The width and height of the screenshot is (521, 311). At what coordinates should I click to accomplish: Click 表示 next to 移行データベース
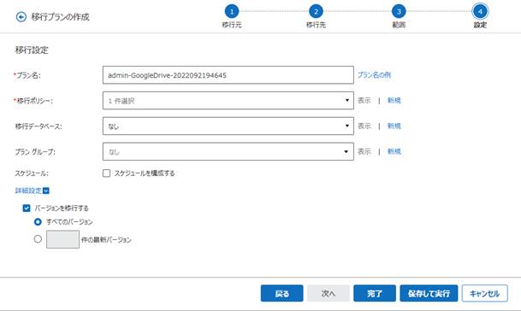364,126
